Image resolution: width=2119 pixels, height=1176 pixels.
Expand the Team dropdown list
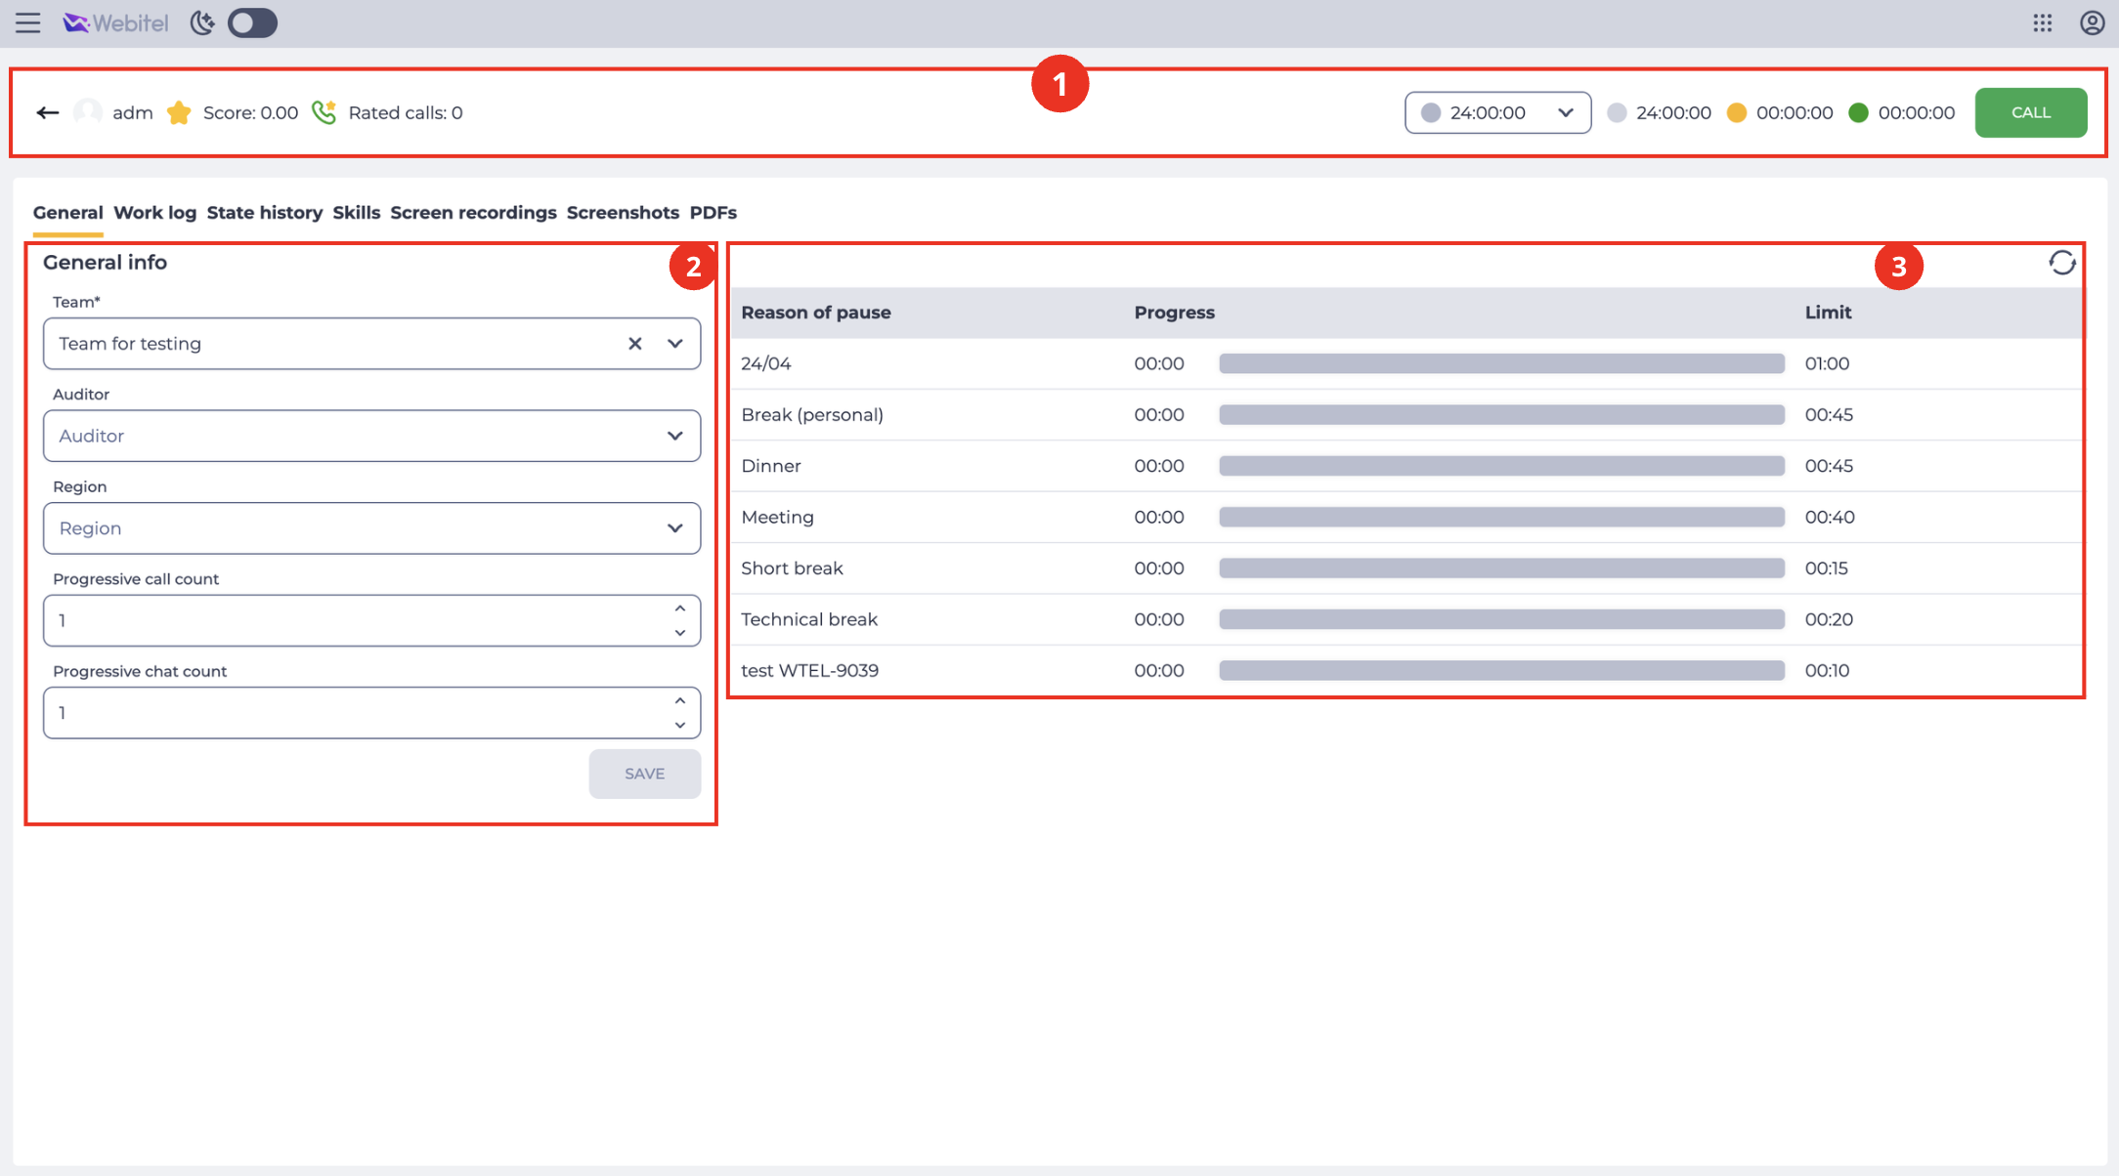(x=675, y=344)
